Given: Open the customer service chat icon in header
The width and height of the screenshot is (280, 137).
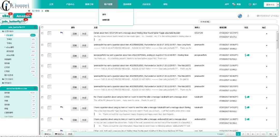Looking at the screenshot, I should pos(234,4).
